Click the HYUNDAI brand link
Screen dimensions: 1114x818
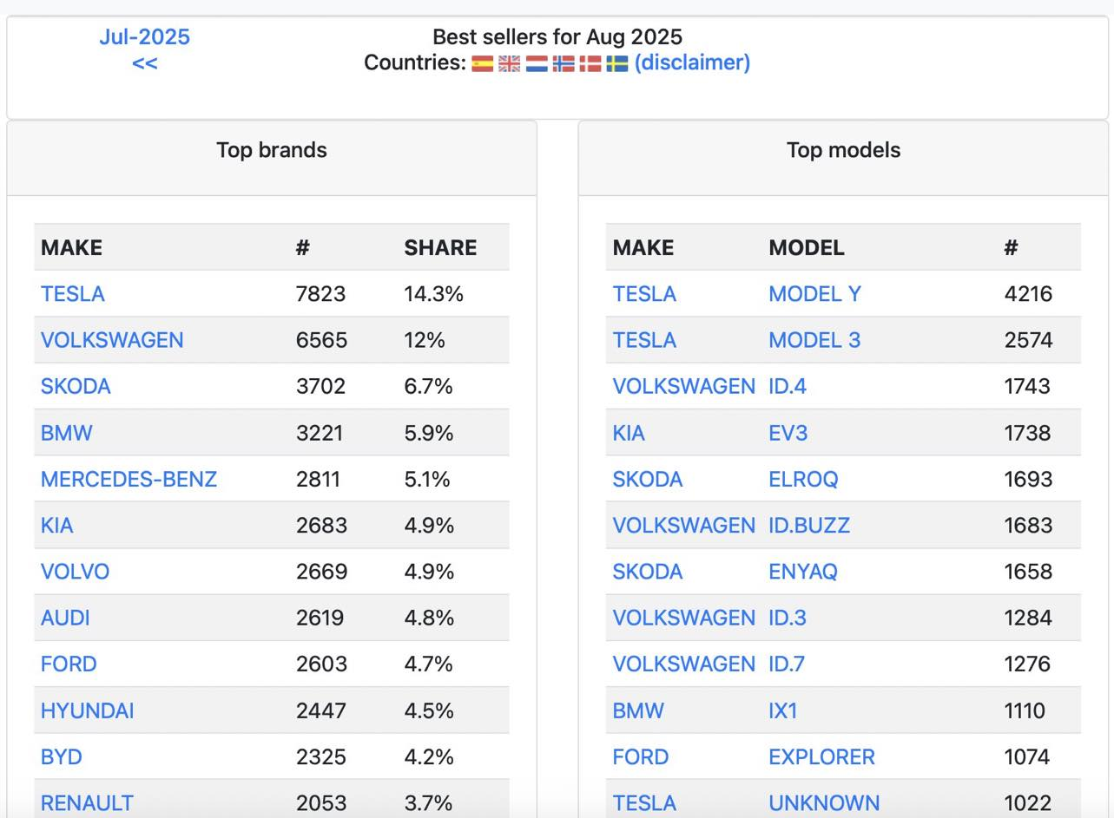tap(88, 710)
